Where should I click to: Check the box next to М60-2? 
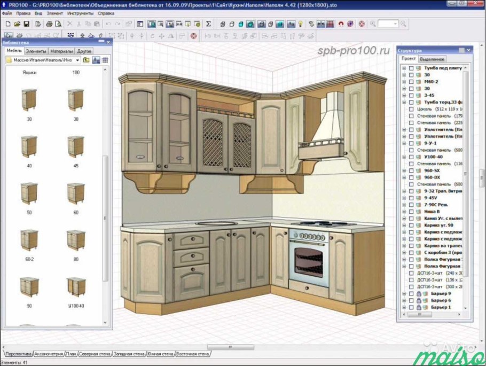click(411, 82)
